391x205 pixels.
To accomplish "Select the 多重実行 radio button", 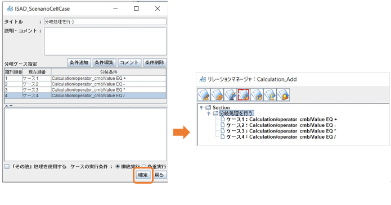I will coord(144,166).
